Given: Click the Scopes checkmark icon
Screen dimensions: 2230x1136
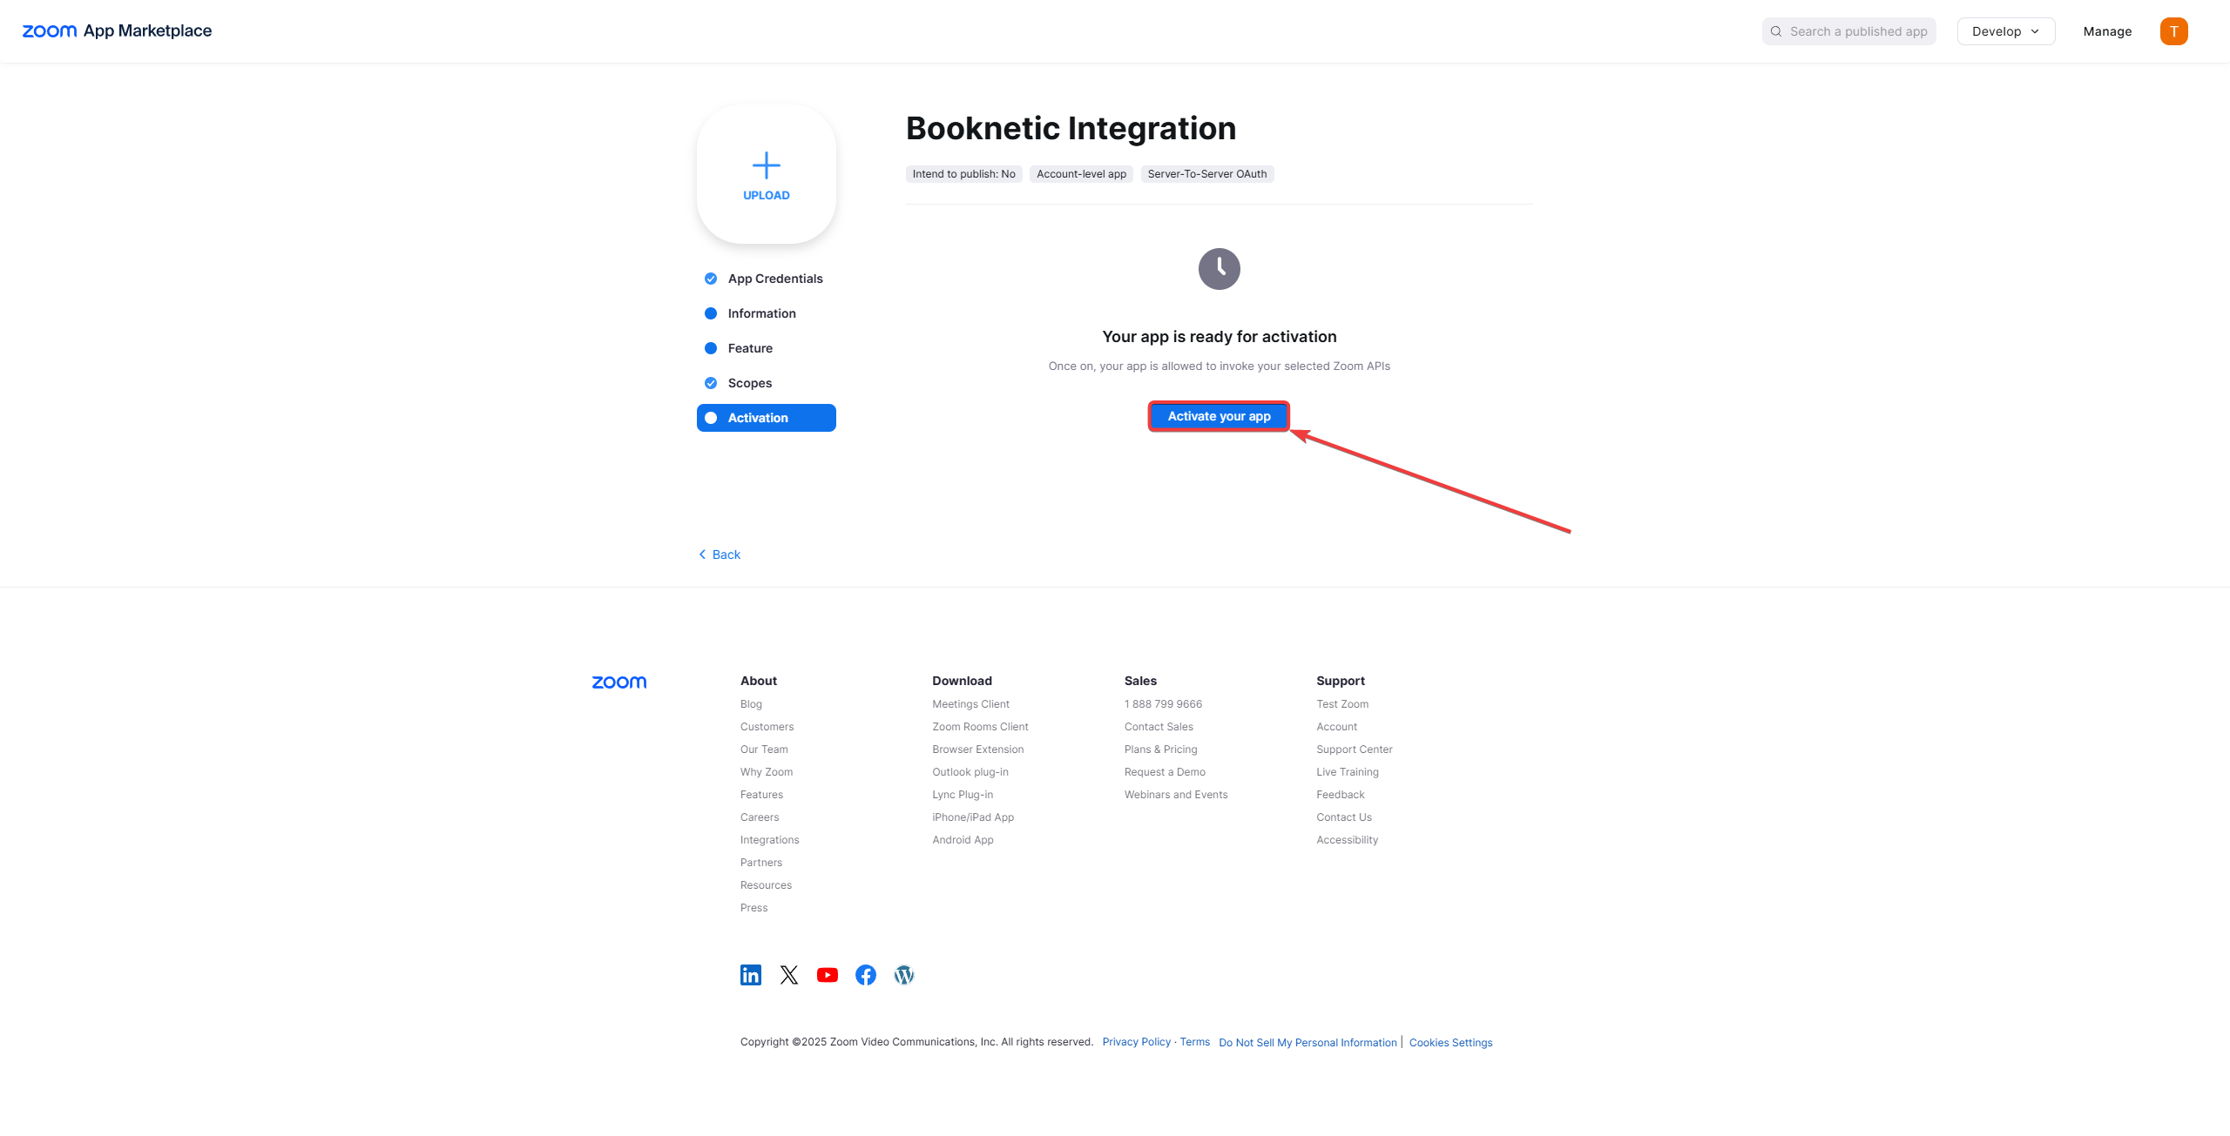Looking at the screenshot, I should (x=711, y=383).
